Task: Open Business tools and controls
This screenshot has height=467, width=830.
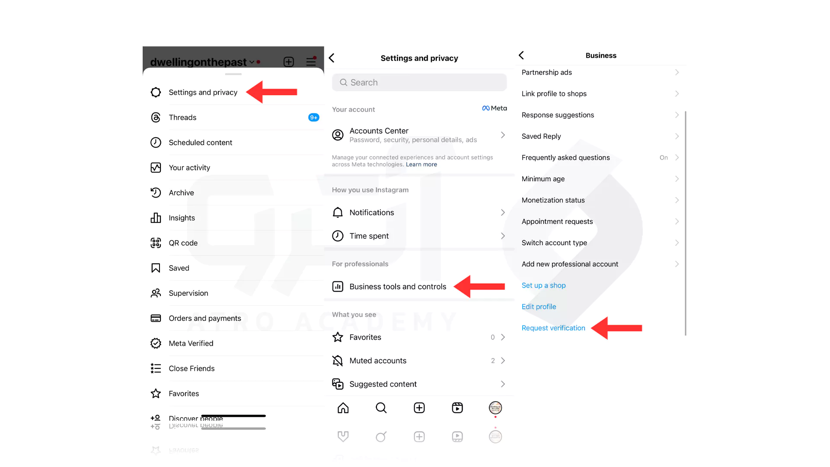Action: pyautogui.click(x=397, y=286)
